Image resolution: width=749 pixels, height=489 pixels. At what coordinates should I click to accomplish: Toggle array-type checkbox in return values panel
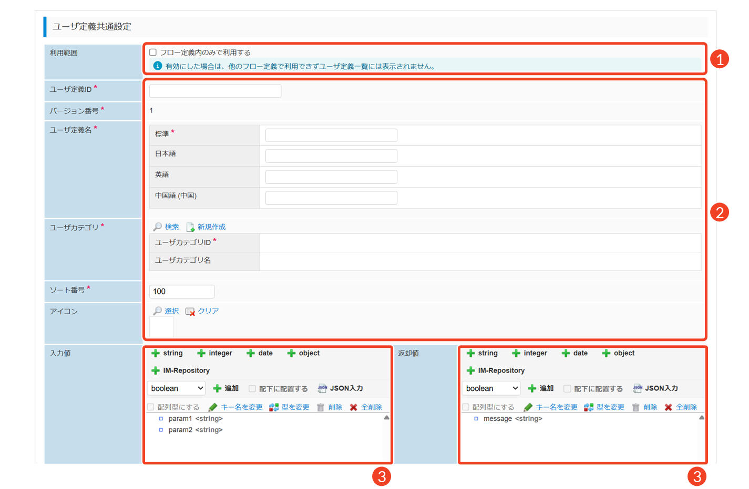coord(466,407)
